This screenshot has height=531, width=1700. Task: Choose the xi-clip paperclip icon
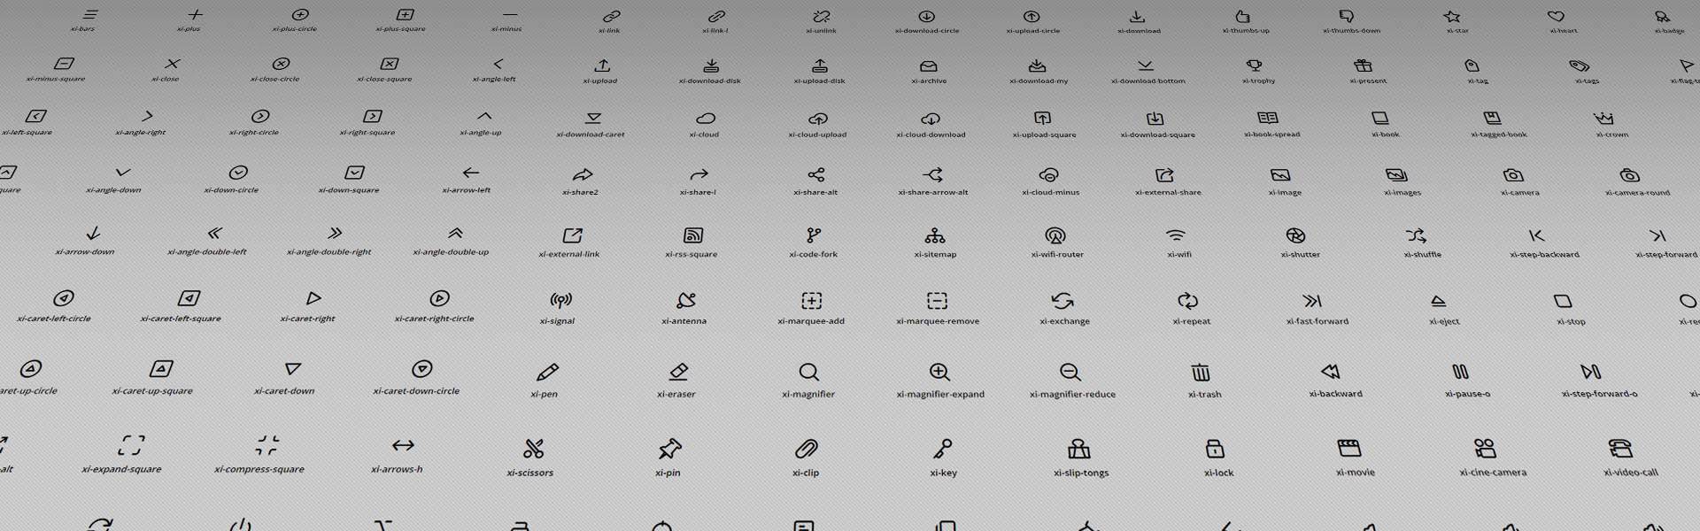click(806, 449)
